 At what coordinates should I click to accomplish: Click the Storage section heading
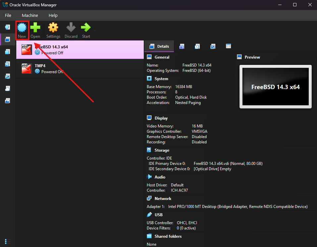162,150
